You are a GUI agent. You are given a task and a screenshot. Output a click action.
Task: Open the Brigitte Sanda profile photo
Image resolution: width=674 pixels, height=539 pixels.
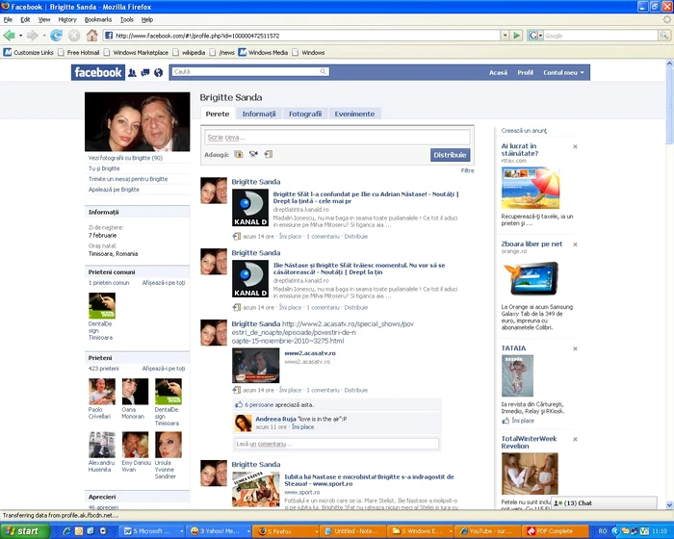coord(137,121)
